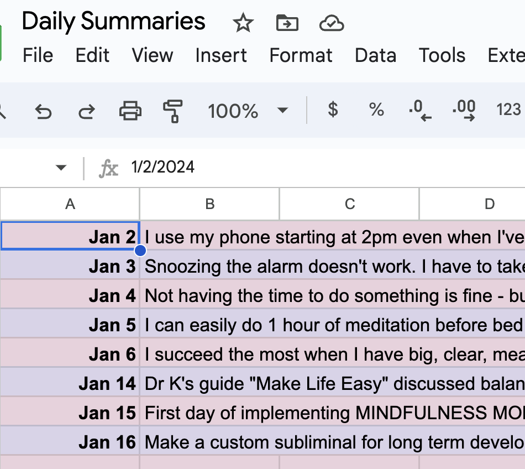
Task: Decrease decimal places button
Action: pyautogui.click(x=420, y=110)
